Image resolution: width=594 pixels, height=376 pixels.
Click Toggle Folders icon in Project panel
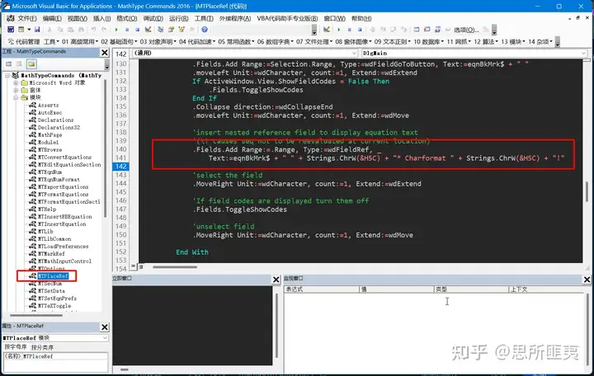pyautogui.click(x=31, y=64)
